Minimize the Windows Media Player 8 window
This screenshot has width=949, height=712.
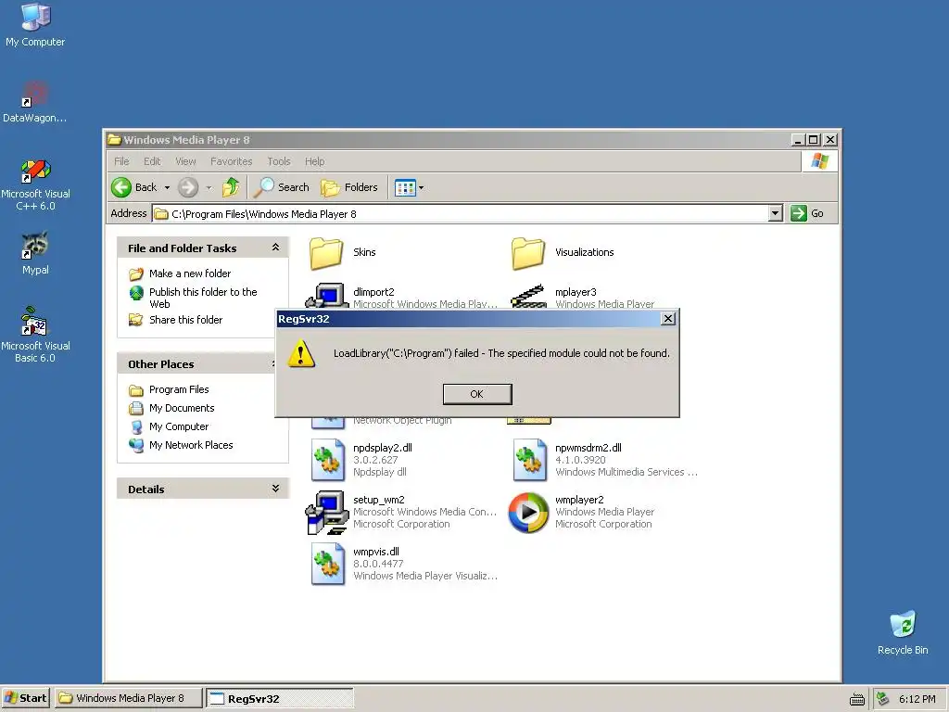pos(798,140)
